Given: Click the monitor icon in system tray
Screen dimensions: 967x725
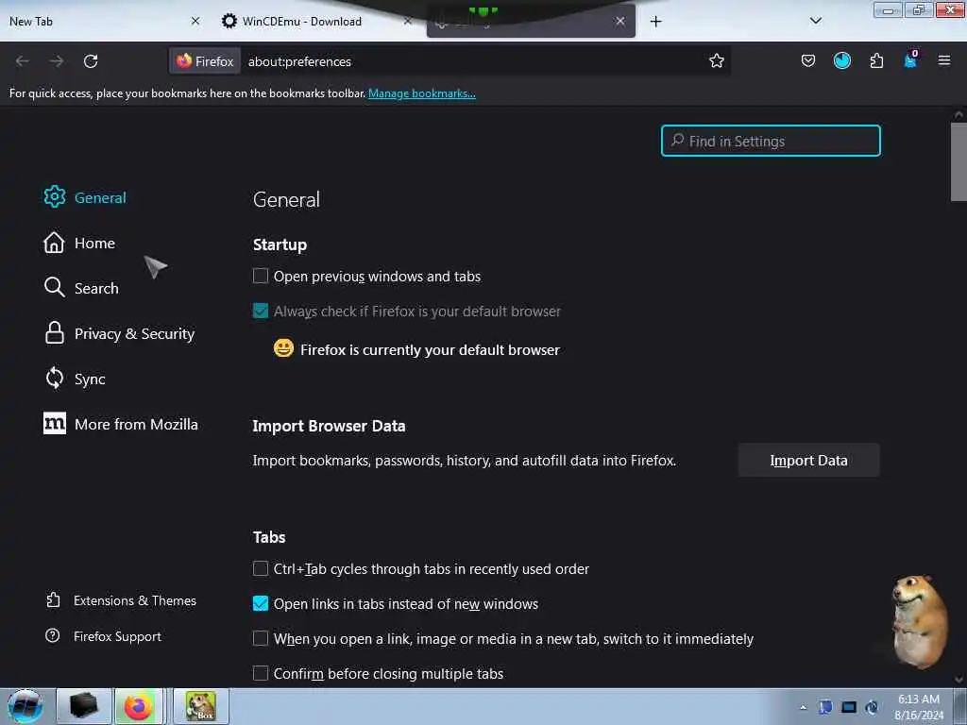Looking at the screenshot, I should pyautogui.click(x=849, y=707).
